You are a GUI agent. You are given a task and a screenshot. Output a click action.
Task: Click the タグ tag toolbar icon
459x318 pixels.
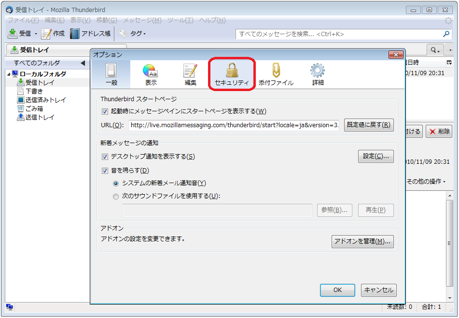123,34
